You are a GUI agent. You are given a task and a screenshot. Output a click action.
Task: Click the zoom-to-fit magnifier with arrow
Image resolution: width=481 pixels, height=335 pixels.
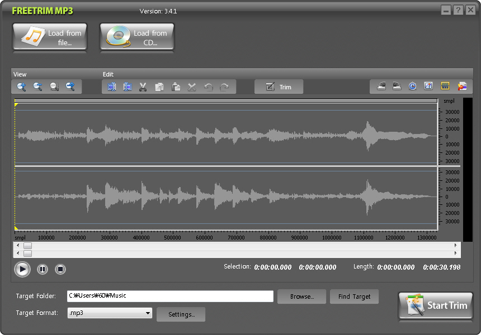tap(70, 87)
